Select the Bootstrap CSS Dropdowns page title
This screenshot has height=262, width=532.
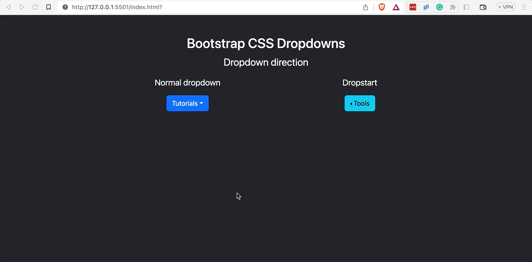coord(266,43)
